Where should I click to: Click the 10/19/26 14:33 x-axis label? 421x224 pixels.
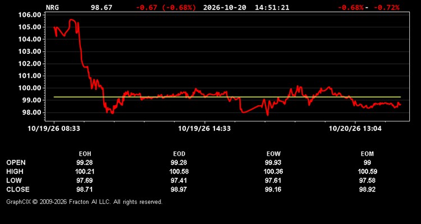204,129
